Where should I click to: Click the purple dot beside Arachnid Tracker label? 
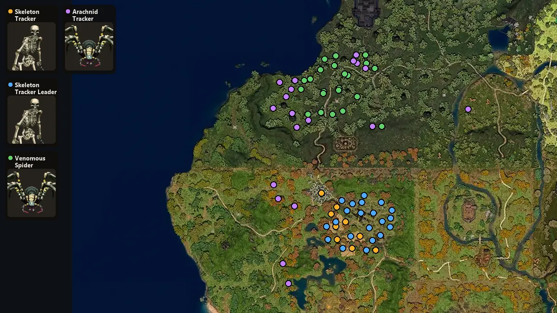(x=68, y=11)
